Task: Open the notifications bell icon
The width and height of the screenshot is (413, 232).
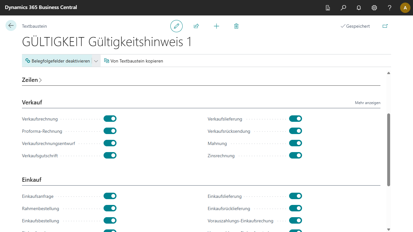Action: click(x=359, y=8)
